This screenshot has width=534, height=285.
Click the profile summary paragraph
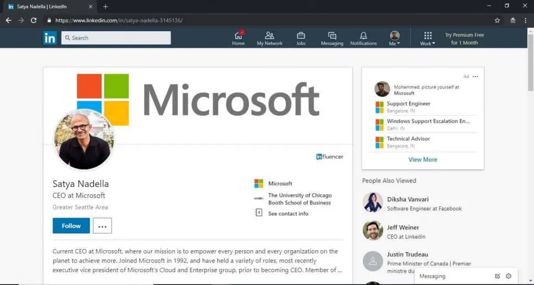(197, 261)
